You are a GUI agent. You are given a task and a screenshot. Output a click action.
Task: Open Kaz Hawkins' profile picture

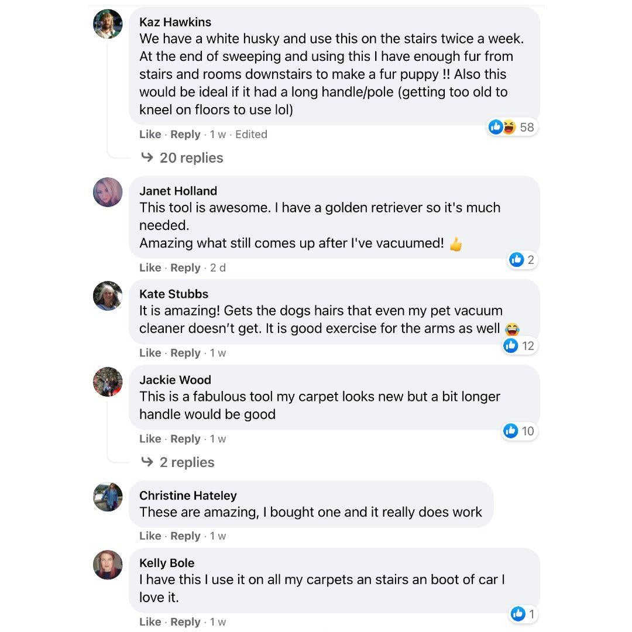pos(108,25)
